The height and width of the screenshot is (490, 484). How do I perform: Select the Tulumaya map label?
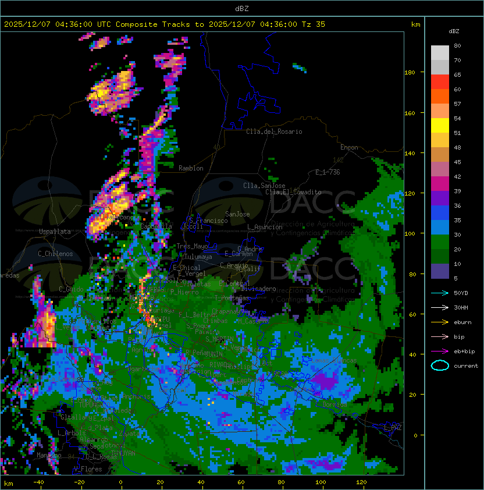click(198, 257)
